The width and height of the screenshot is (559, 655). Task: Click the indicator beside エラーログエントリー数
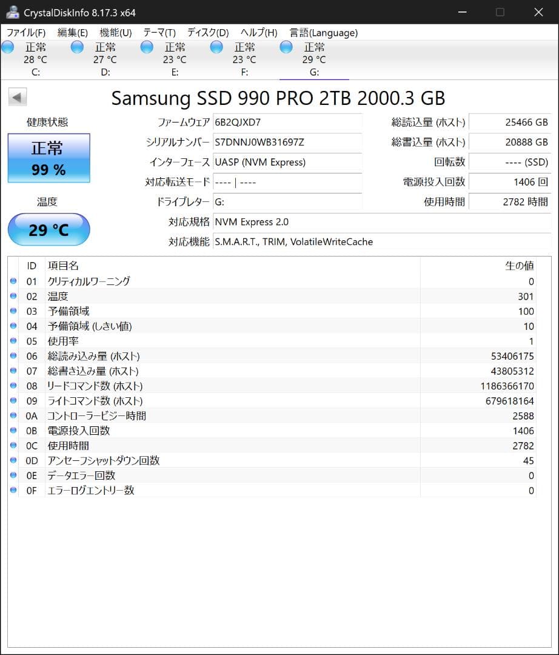pos(13,491)
